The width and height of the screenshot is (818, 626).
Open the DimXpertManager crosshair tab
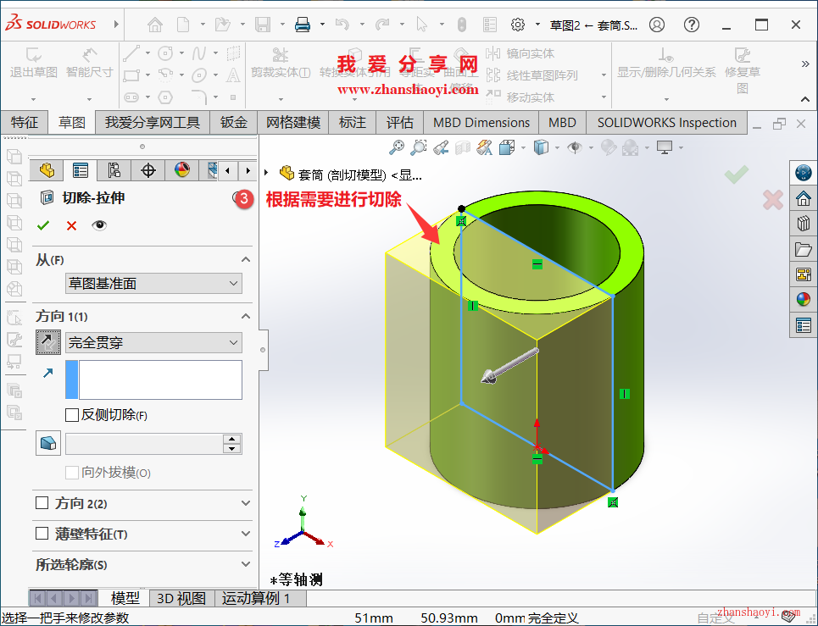pos(148,170)
